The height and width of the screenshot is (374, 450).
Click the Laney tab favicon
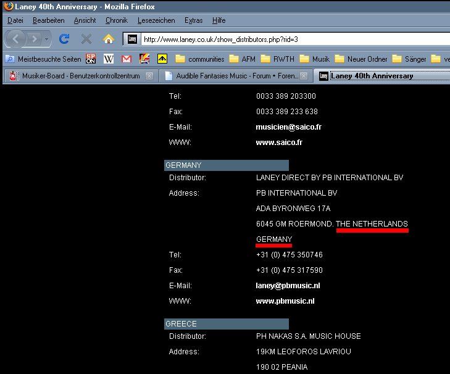(x=323, y=76)
